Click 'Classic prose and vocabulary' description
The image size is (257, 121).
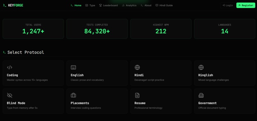87,80
